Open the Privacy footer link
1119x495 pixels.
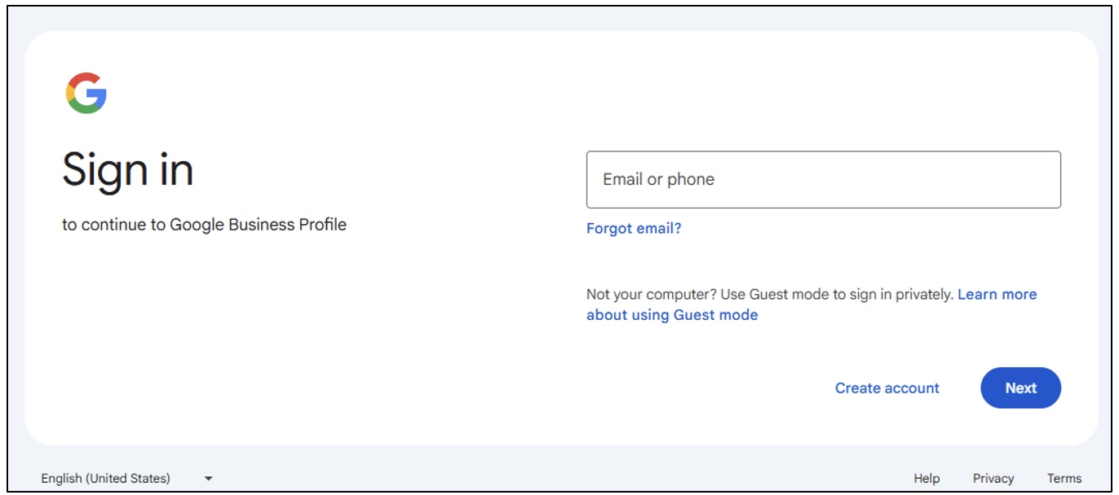pyautogui.click(x=993, y=479)
